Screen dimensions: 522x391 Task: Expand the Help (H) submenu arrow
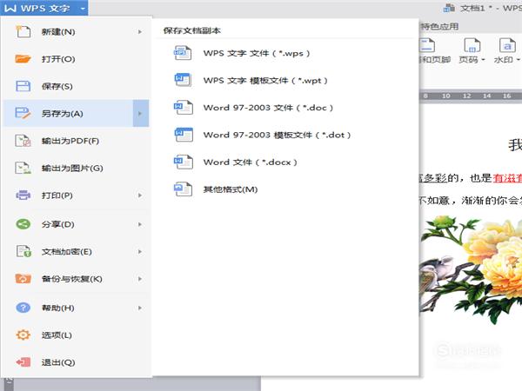[x=140, y=308]
